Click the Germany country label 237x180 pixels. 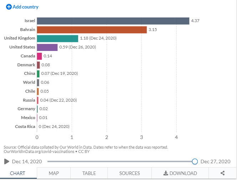click(26, 109)
